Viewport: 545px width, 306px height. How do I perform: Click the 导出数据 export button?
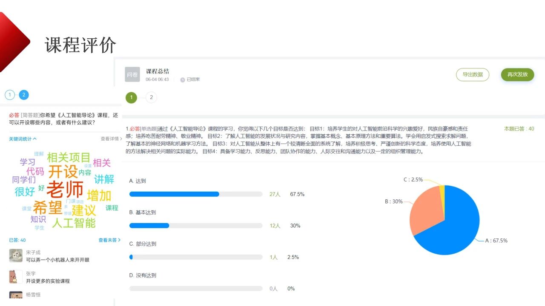(x=473, y=74)
